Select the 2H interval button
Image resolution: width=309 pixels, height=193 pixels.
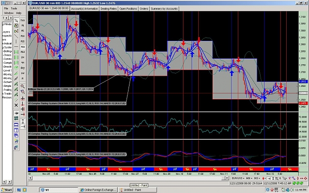click(23, 57)
